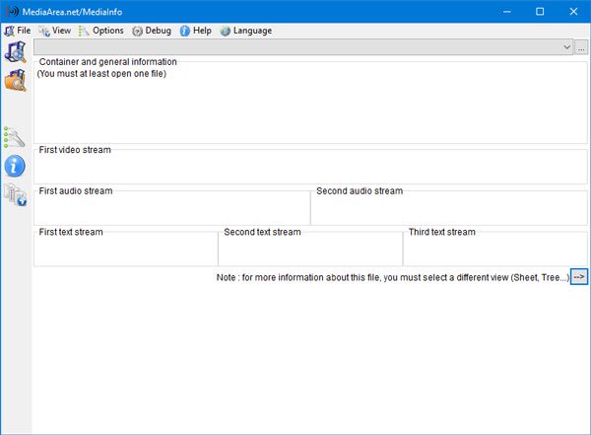Screen dimensions: 591x435
Task: Open the View menu
Action: click(x=55, y=31)
